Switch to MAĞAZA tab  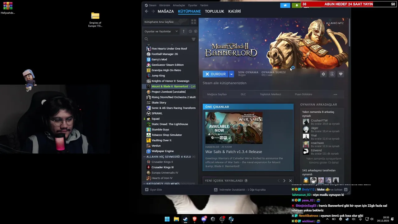(x=166, y=11)
